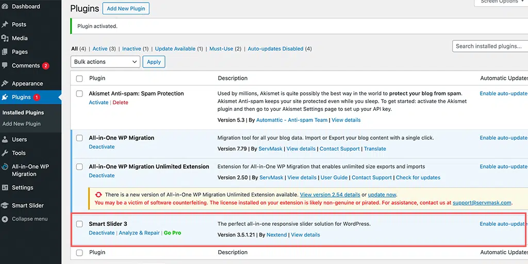Open the Bulk actions dropdown
The image size is (528, 264).
click(x=105, y=62)
